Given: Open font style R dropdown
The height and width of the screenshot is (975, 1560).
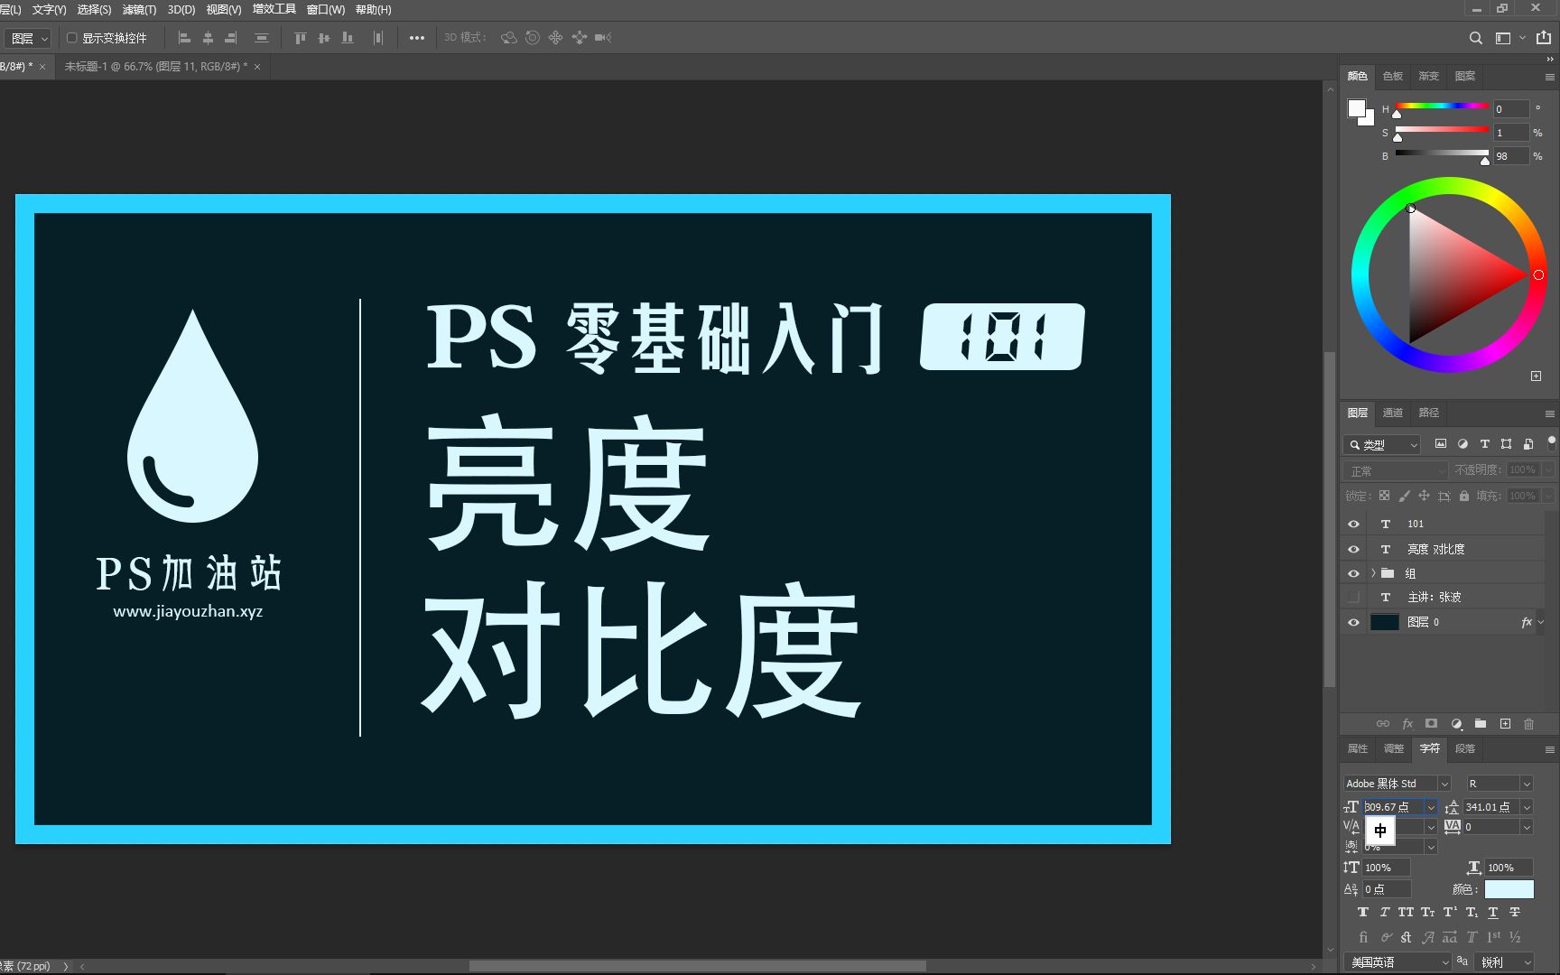Looking at the screenshot, I should tap(1527, 784).
